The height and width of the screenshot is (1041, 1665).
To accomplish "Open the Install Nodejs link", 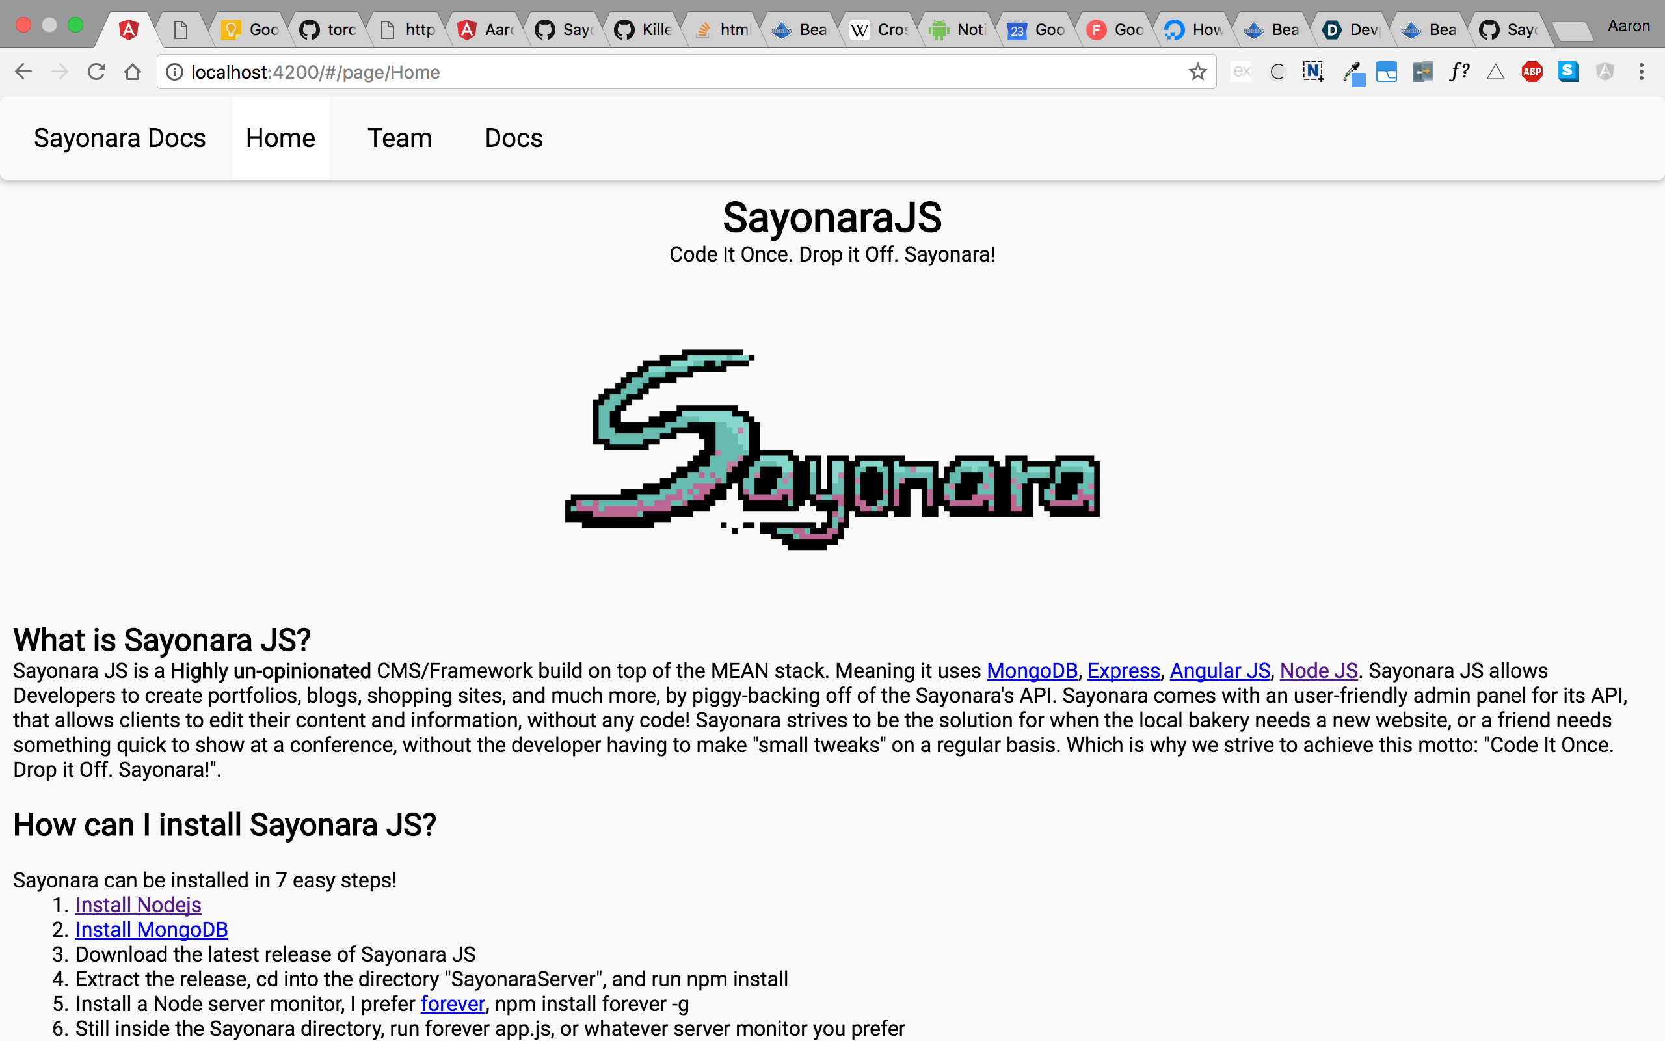I will (x=139, y=904).
